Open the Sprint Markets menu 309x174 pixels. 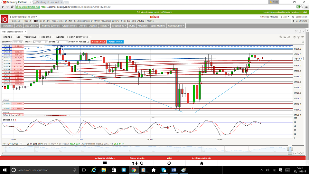coord(158,26)
